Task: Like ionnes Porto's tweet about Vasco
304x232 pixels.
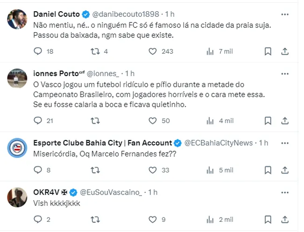Action: pyautogui.click(x=152, y=120)
